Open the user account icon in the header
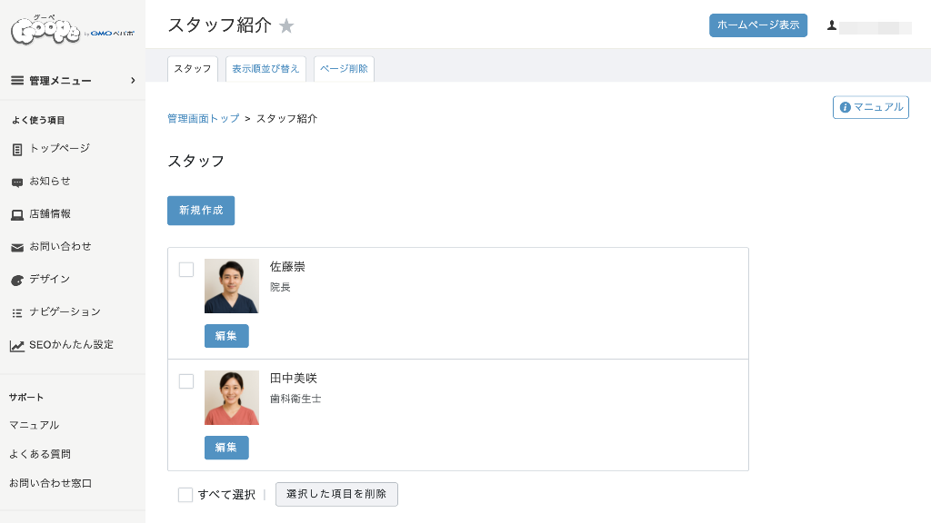This screenshot has width=931, height=523. 831,26
